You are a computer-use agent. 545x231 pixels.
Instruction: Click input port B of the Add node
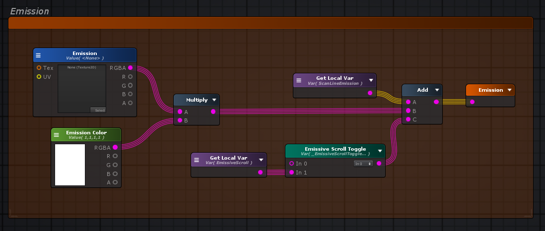[x=408, y=111]
